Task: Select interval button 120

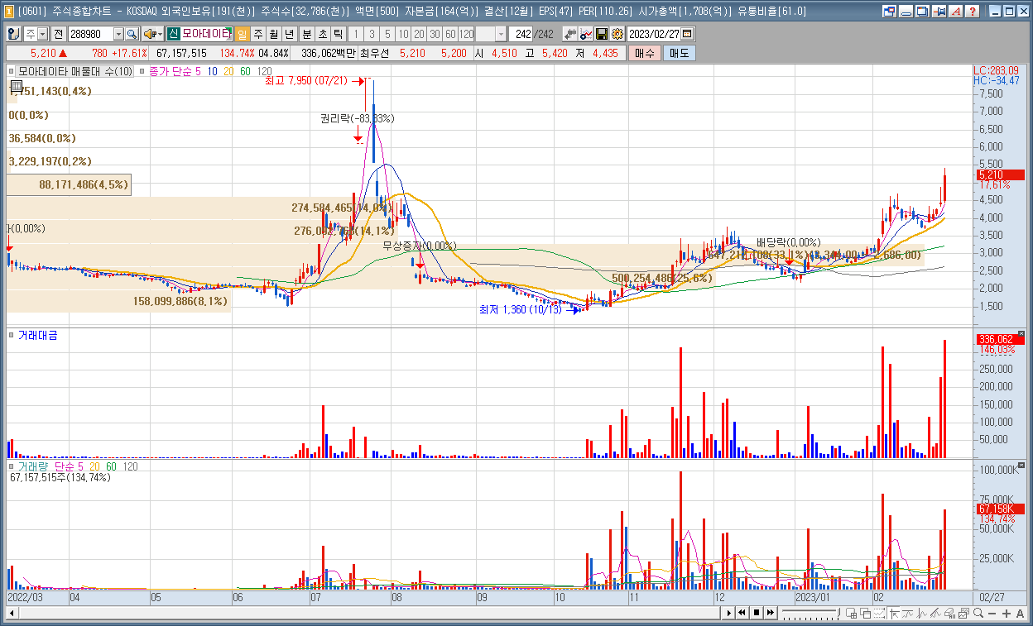Action: point(466,34)
